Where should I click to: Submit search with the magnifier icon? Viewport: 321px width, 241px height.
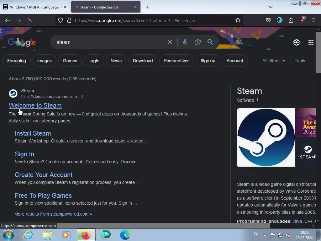click(x=210, y=42)
